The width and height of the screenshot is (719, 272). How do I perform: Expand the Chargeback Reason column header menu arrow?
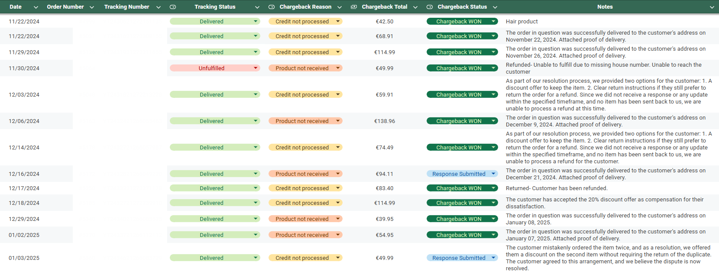[x=340, y=7]
